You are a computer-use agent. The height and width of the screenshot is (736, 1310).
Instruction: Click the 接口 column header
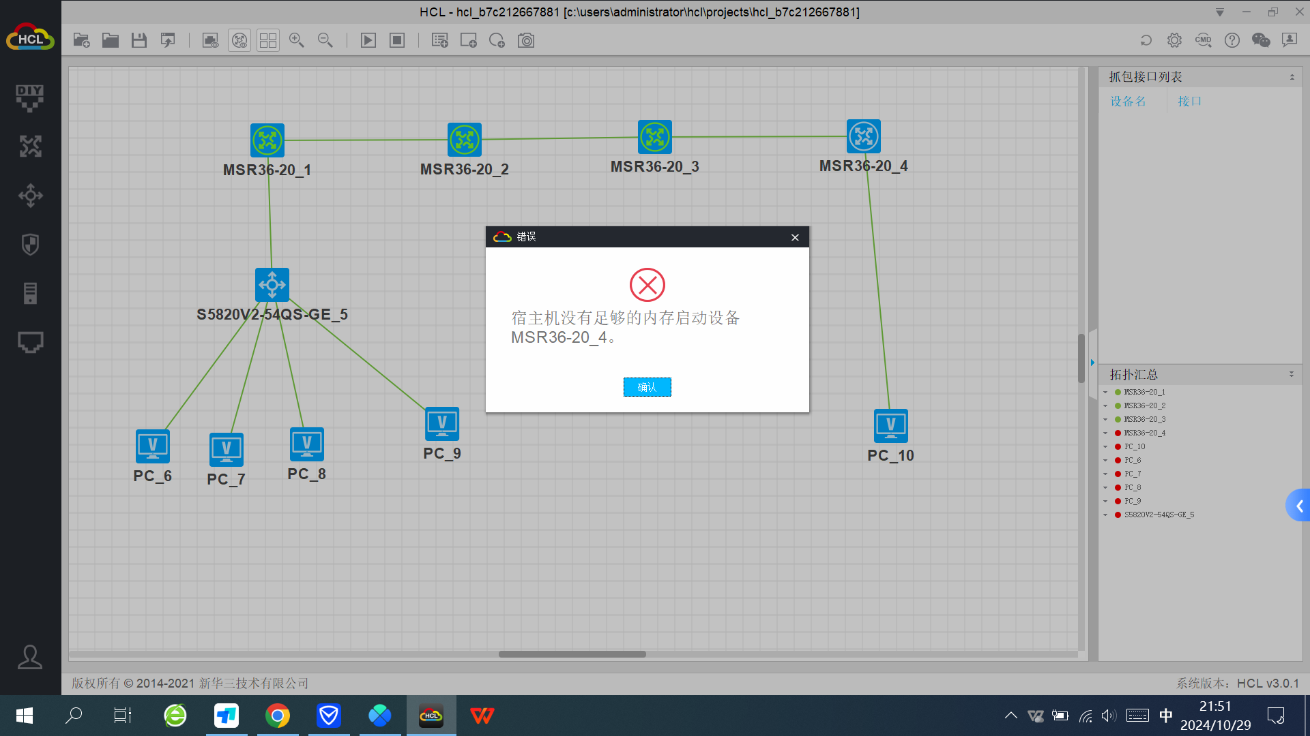(x=1189, y=101)
